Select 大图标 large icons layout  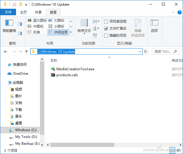57,21
